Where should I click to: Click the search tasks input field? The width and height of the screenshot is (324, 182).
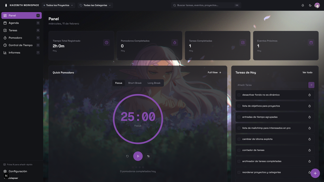(x=205, y=5)
